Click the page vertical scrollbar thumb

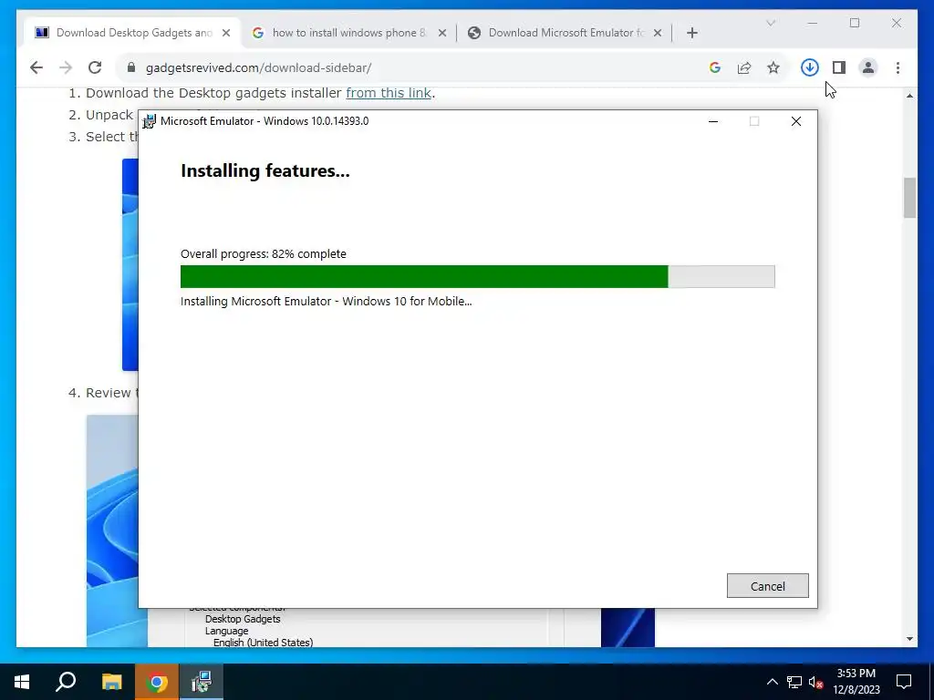click(x=909, y=198)
